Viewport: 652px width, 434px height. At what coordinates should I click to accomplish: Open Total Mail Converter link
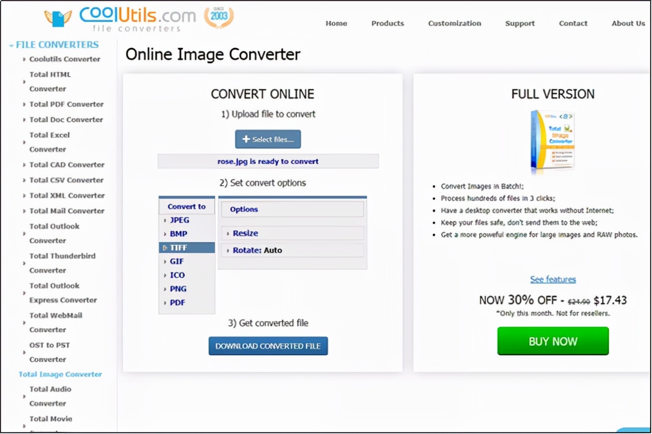pyautogui.click(x=67, y=211)
